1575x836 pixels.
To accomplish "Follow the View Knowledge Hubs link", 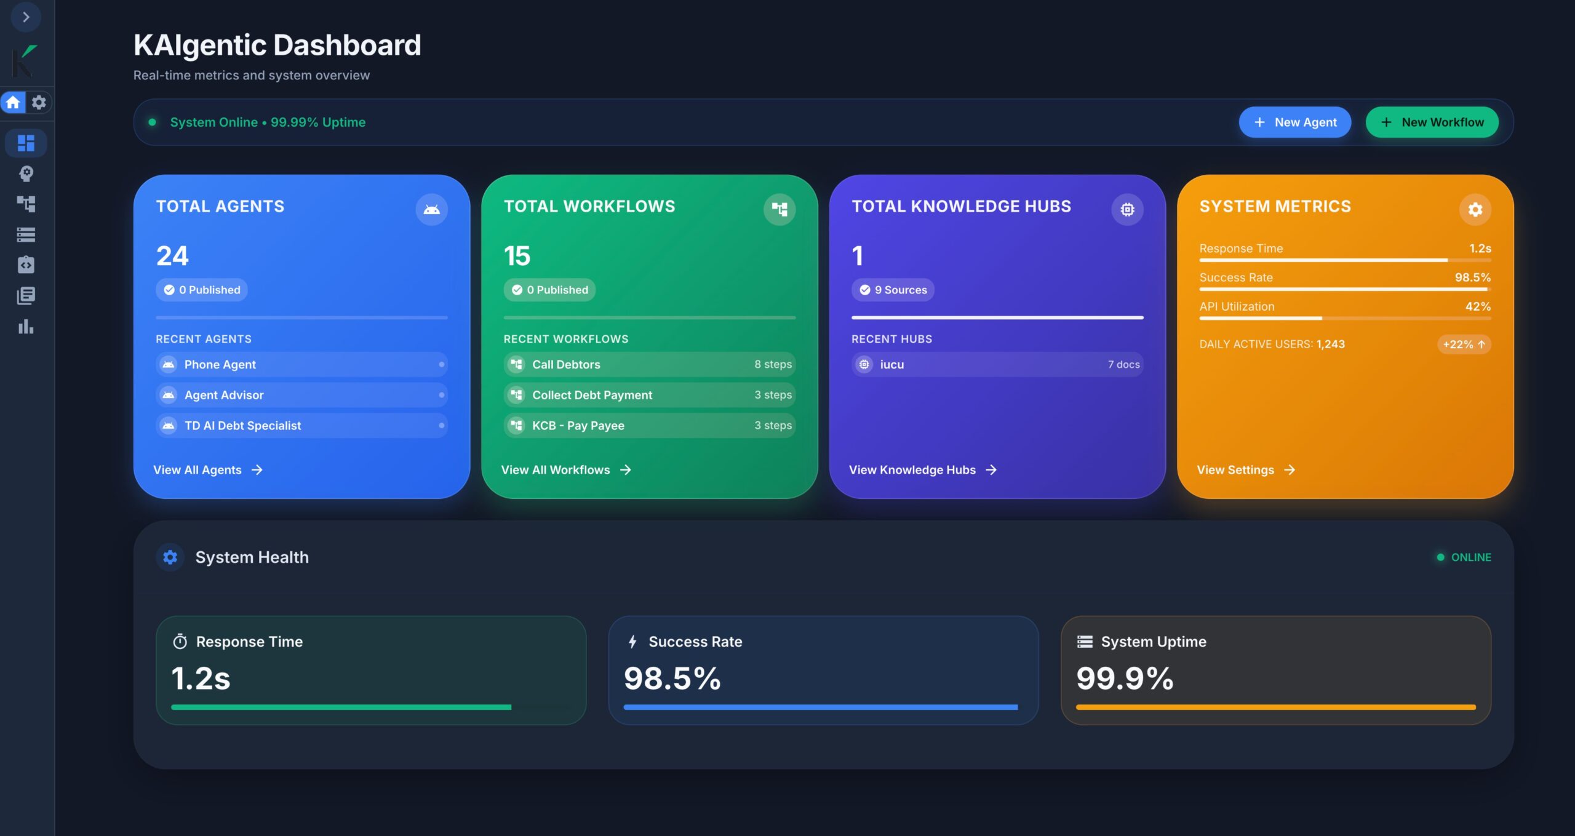I will [923, 470].
